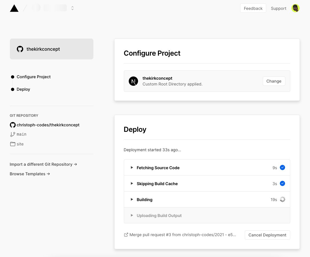
Task: Open the Support link
Action: click(278, 8)
